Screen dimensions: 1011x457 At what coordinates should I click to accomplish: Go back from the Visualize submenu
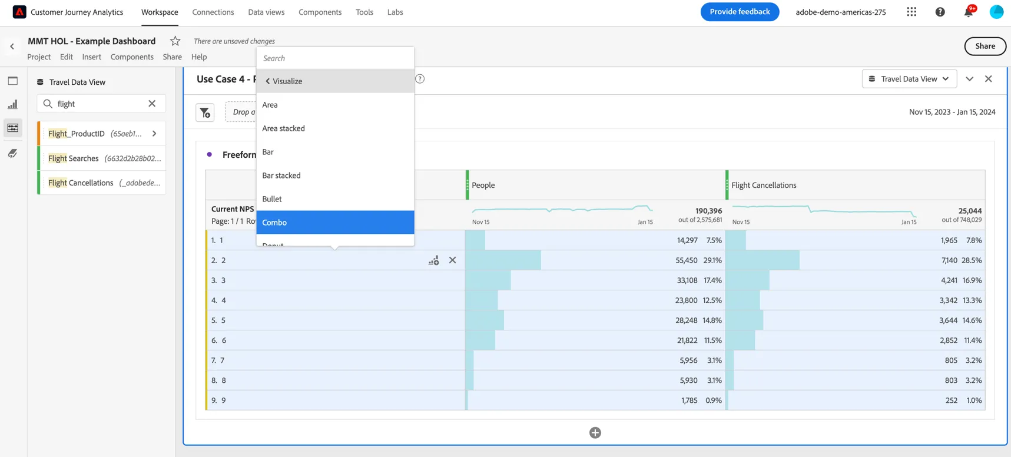335,81
